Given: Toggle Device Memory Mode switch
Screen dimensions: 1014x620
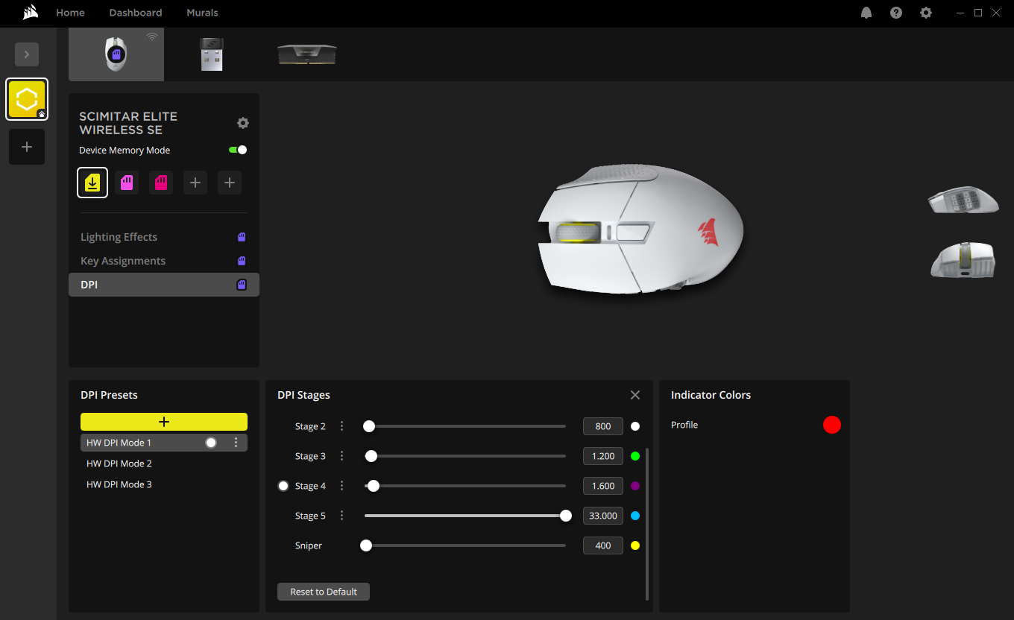Looking at the screenshot, I should [238, 150].
